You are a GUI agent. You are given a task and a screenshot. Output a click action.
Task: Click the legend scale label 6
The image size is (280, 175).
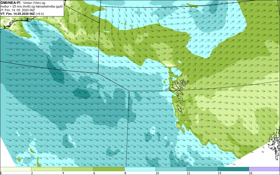tap(94, 173)
